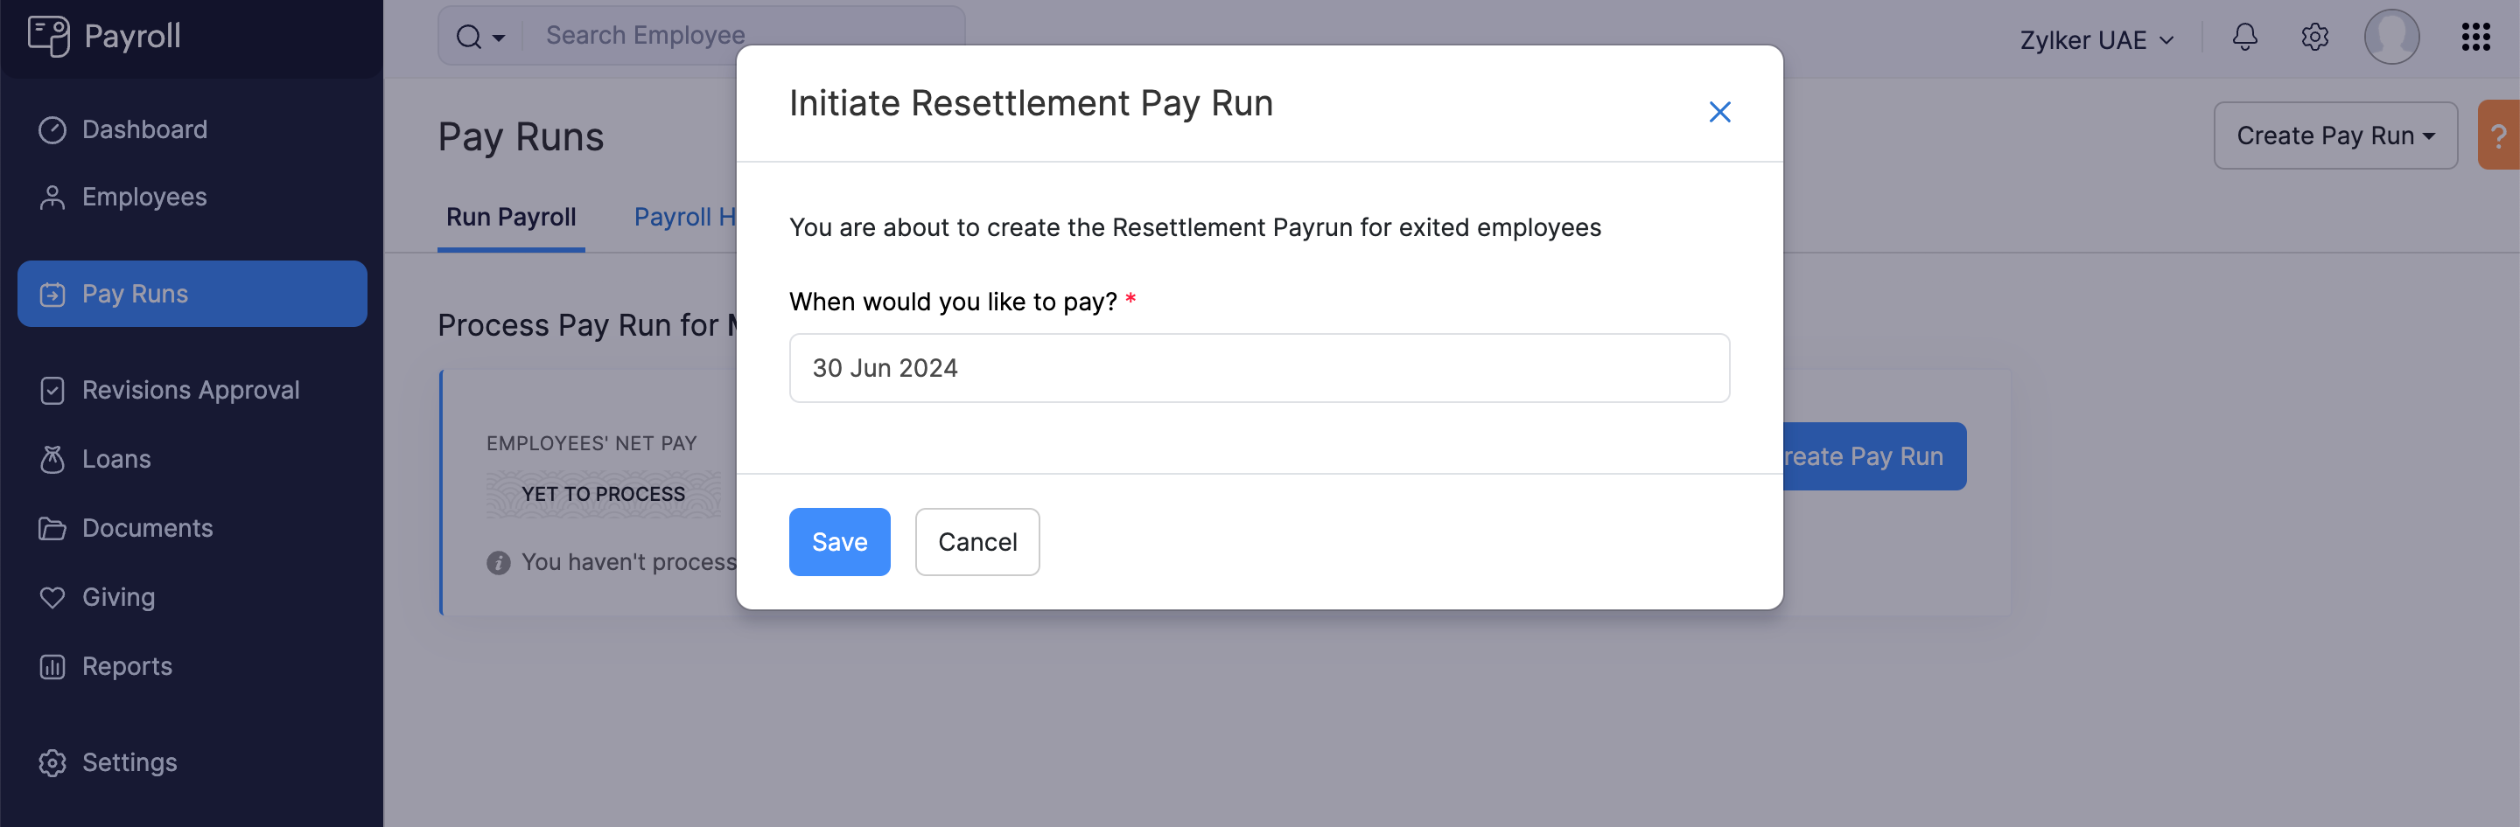Open Loans section in sidebar
The height and width of the screenshot is (827, 2520).
(x=115, y=460)
